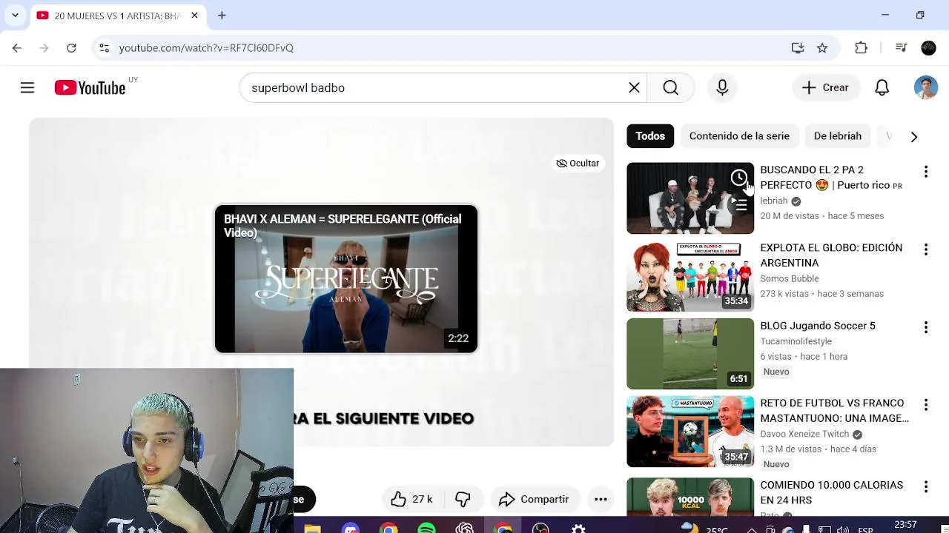Click the Compartir share button
949x533 pixels.
tap(535, 500)
